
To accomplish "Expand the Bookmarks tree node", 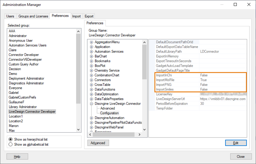I will point(92,61).
